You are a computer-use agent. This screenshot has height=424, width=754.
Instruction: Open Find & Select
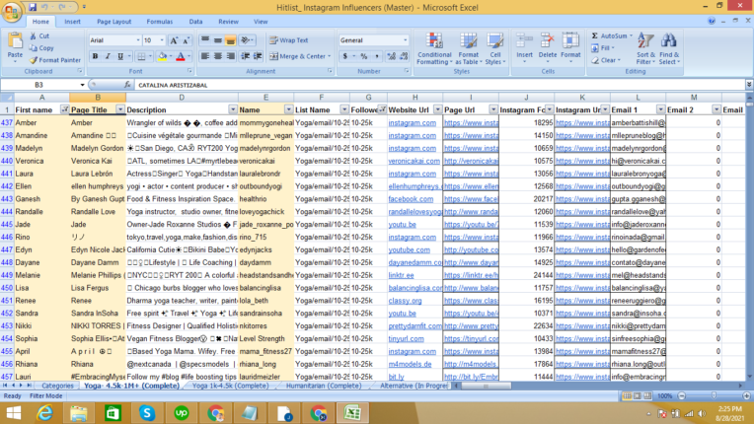tap(669, 48)
